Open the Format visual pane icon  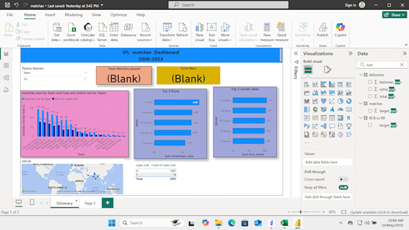tap(327, 70)
